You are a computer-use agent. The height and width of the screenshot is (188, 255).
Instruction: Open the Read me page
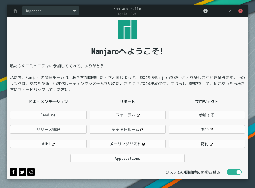tap(48, 115)
